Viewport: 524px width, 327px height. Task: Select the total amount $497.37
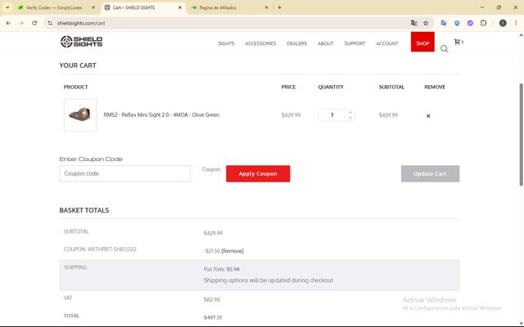pyautogui.click(x=213, y=317)
